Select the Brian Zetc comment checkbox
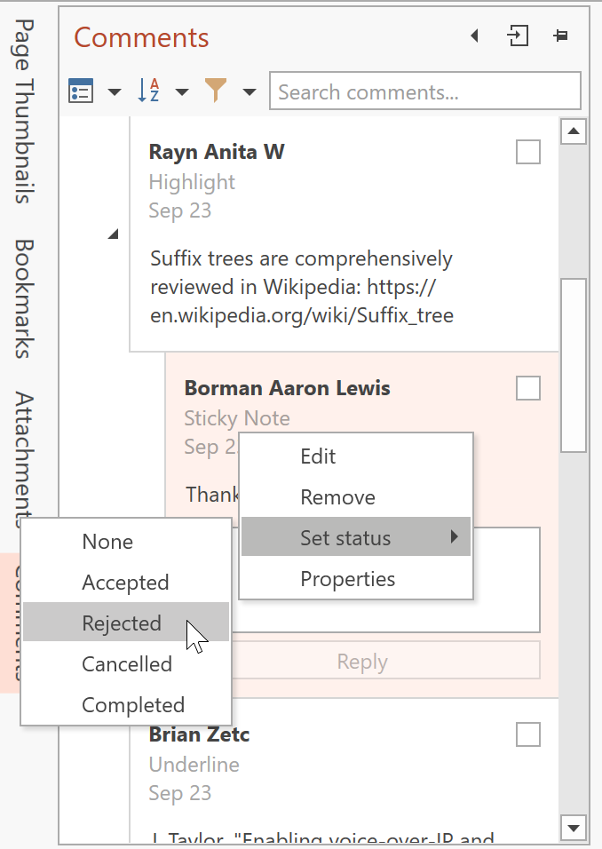 pyautogui.click(x=528, y=734)
